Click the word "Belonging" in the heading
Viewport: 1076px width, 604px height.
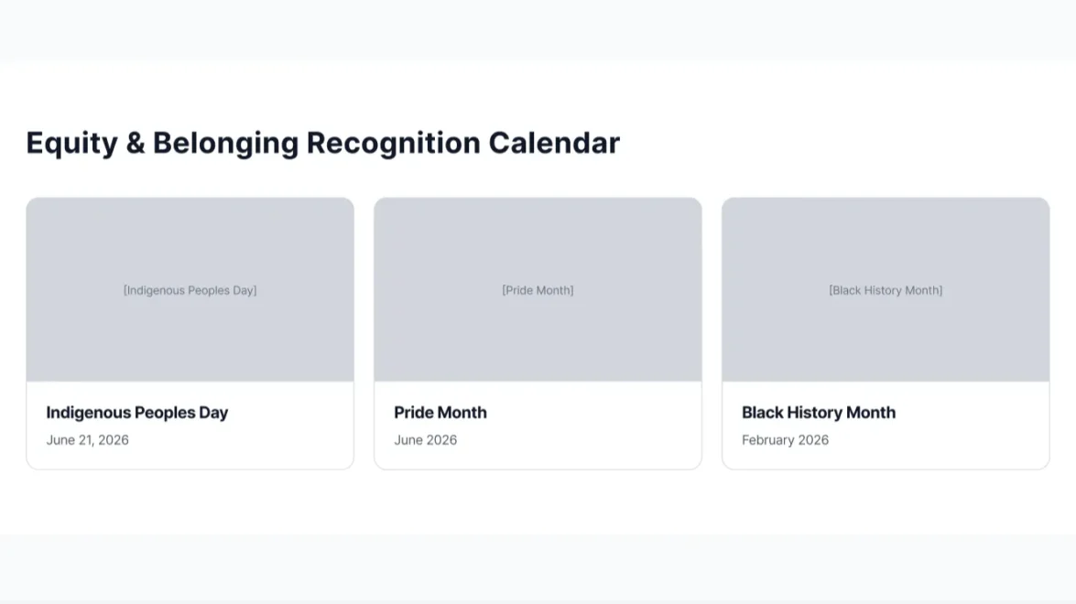225,143
